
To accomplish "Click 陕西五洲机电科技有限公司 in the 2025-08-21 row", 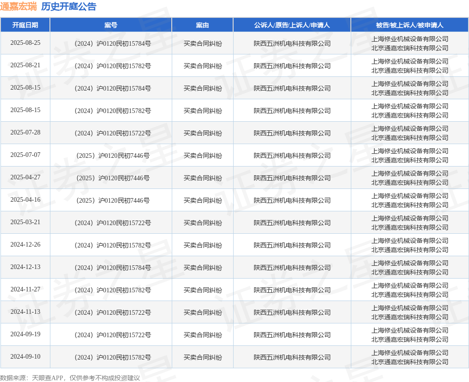I will point(292,66).
